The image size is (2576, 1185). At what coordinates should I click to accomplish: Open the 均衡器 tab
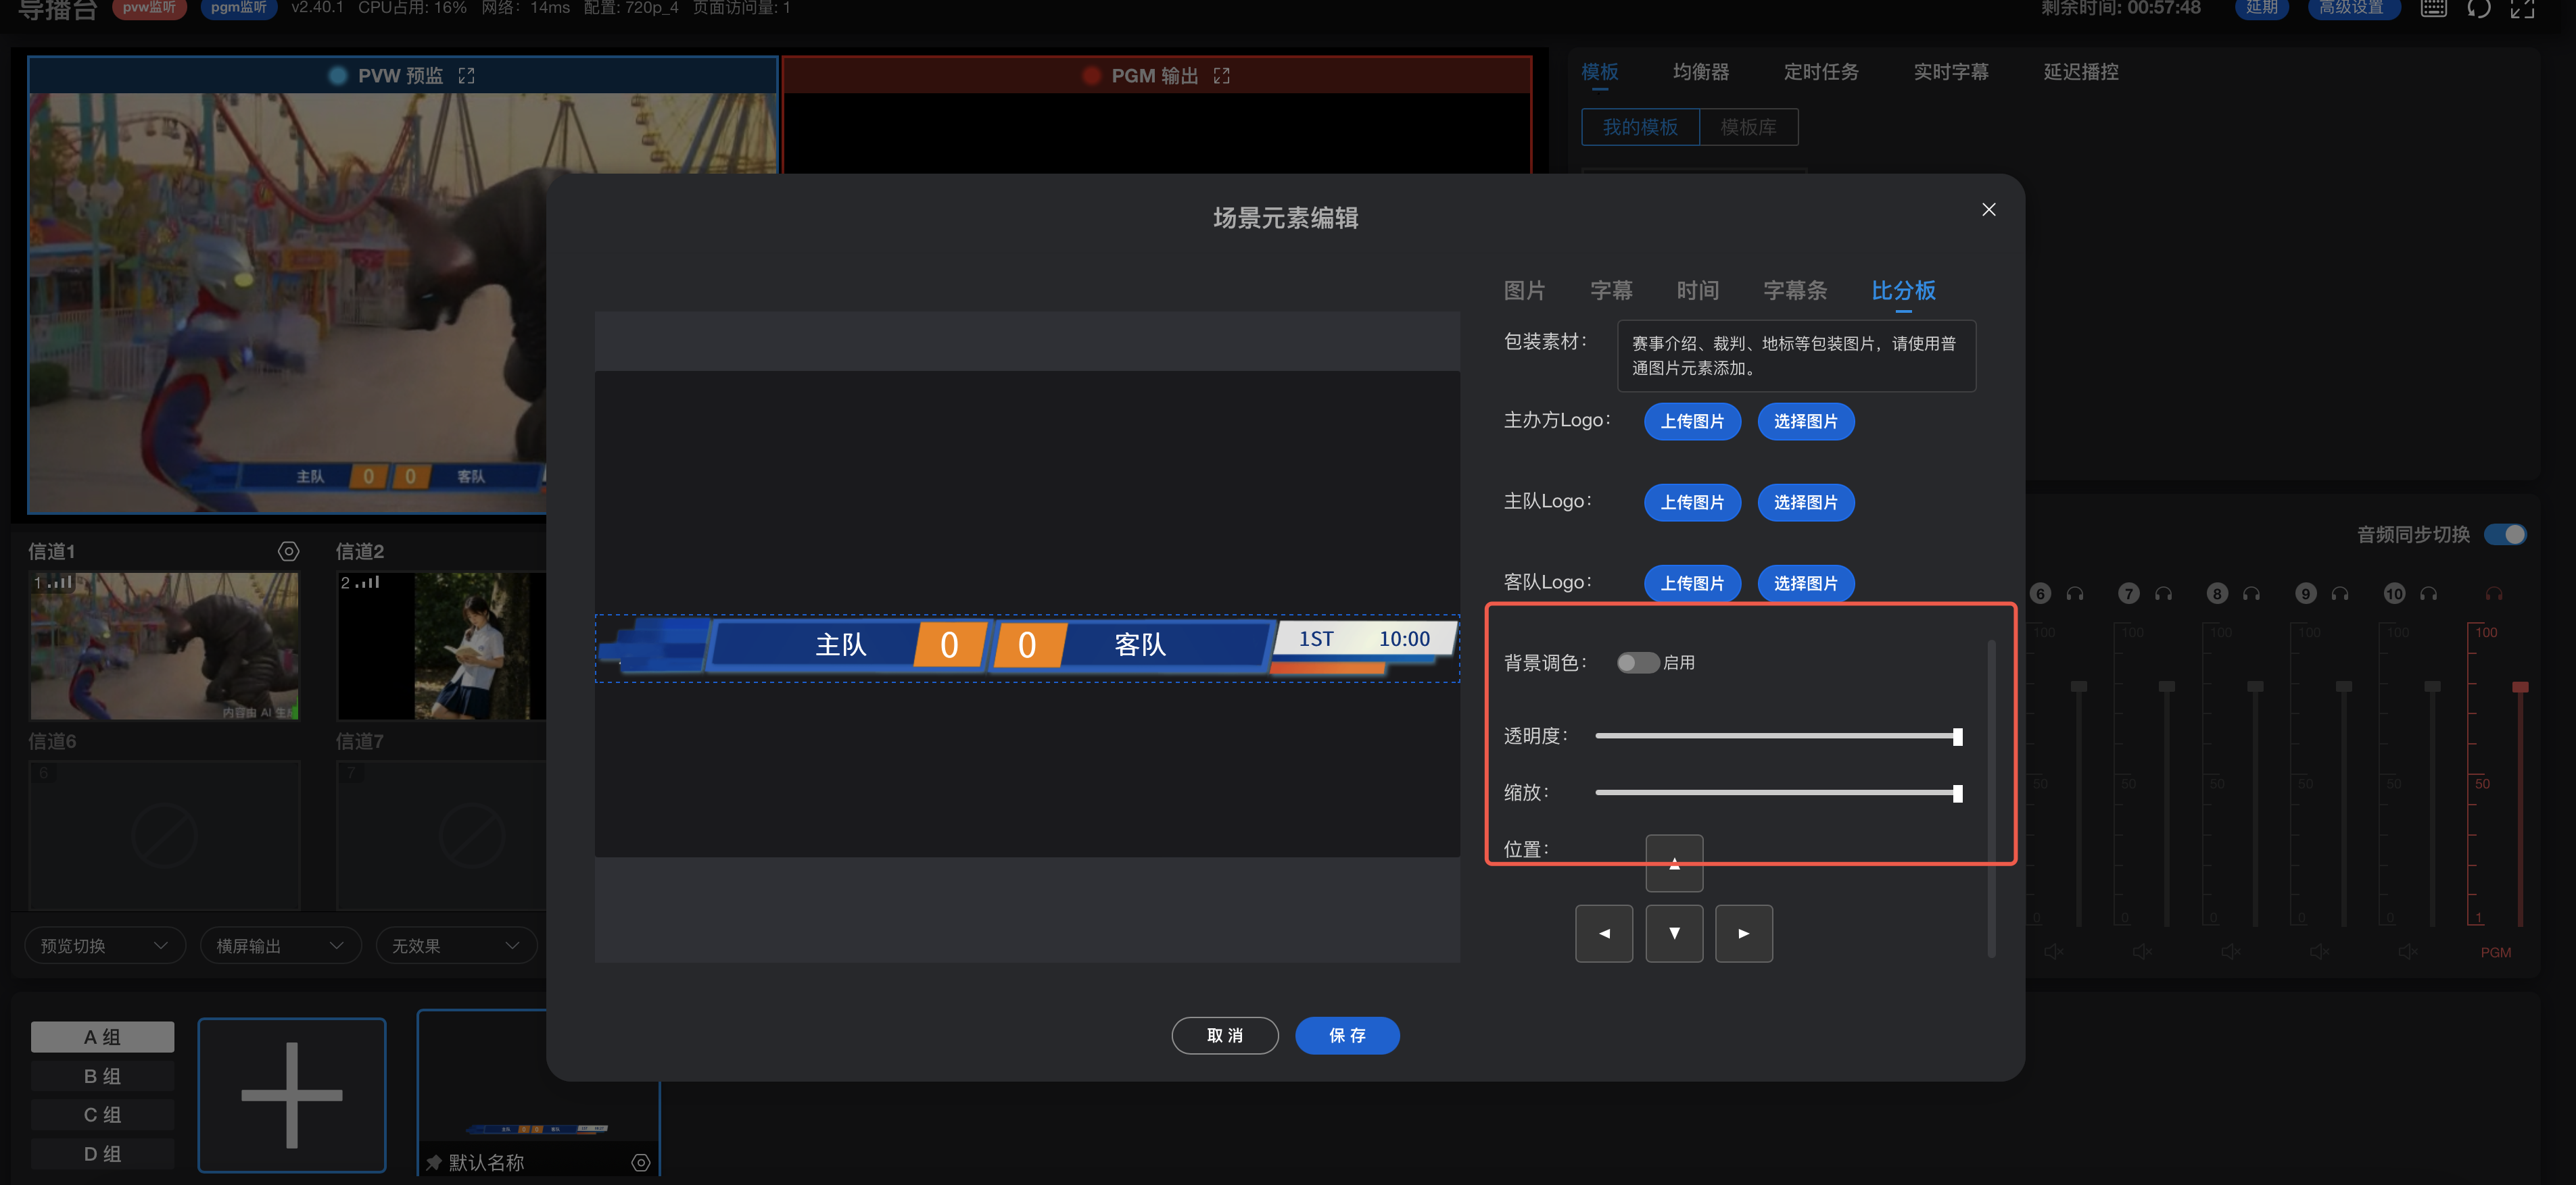(1700, 72)
